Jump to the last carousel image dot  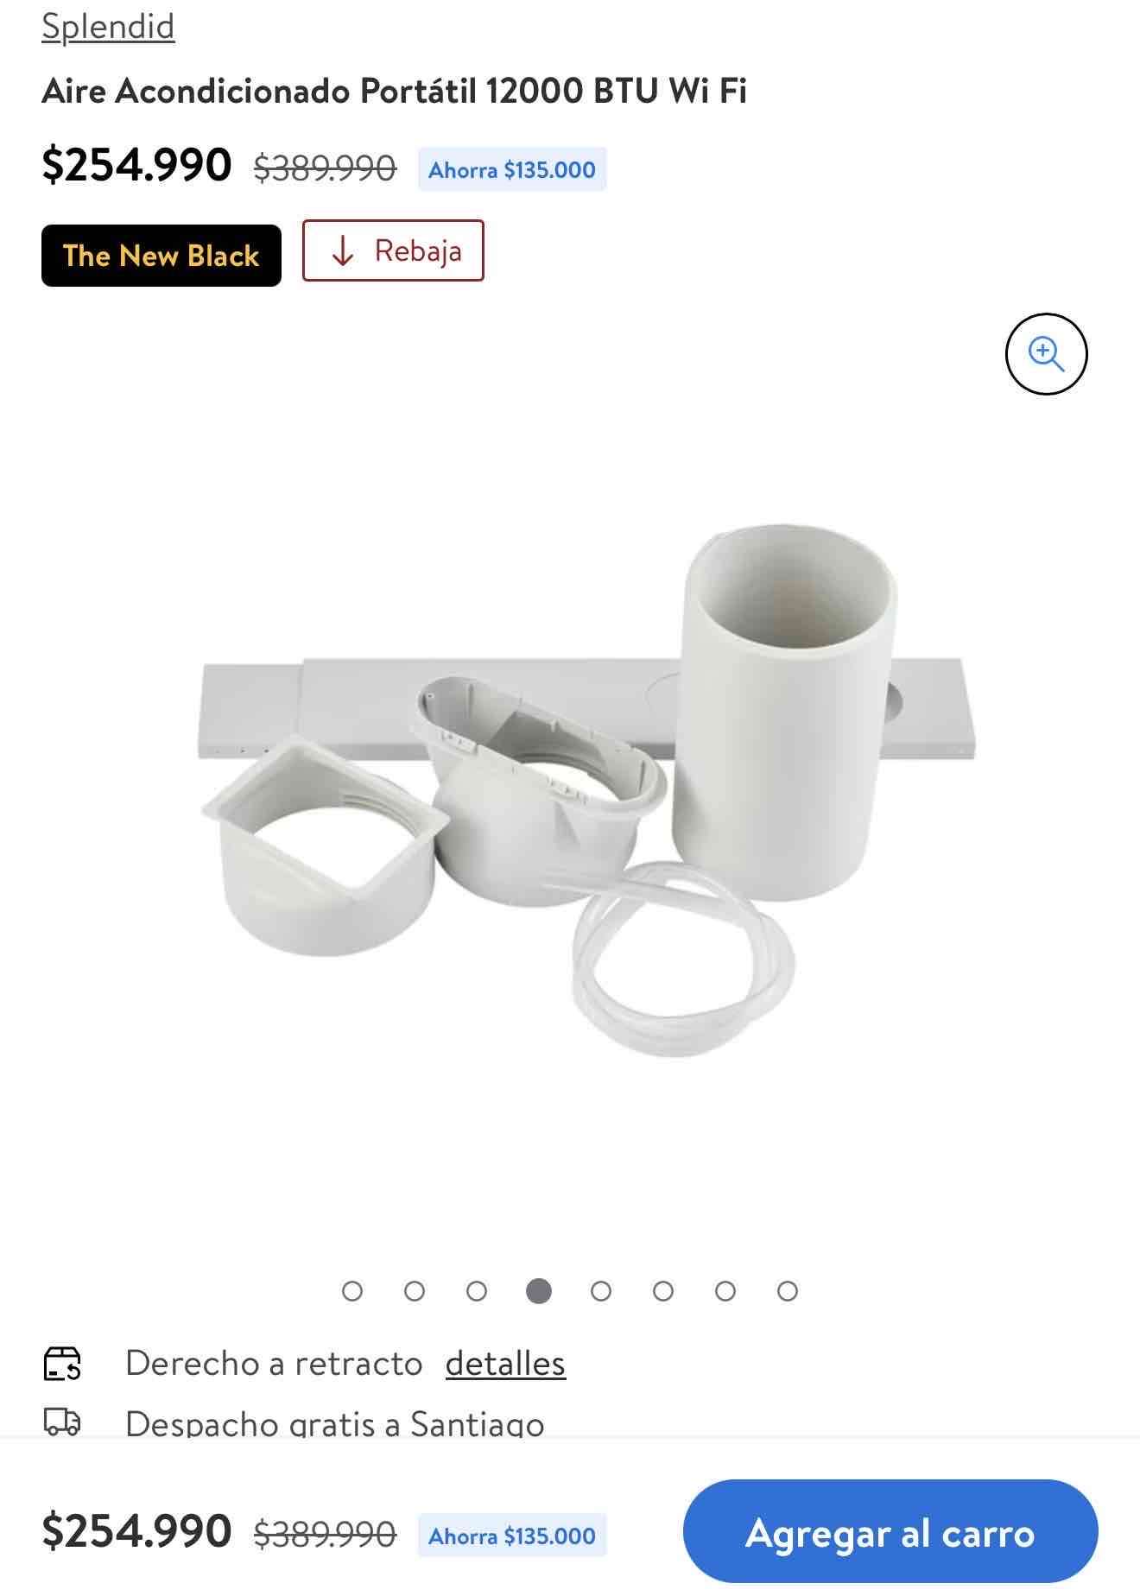(x=788, y=1291)
